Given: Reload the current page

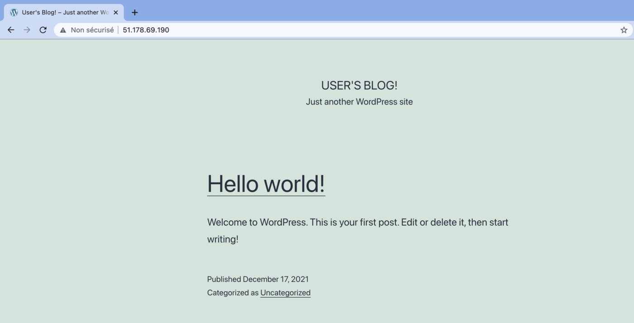Looking at the screenshot, I should [x=43, y=29].
